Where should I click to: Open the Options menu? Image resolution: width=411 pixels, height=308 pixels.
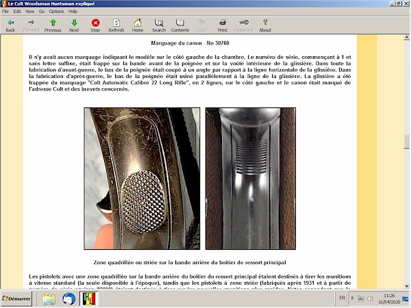56,11
